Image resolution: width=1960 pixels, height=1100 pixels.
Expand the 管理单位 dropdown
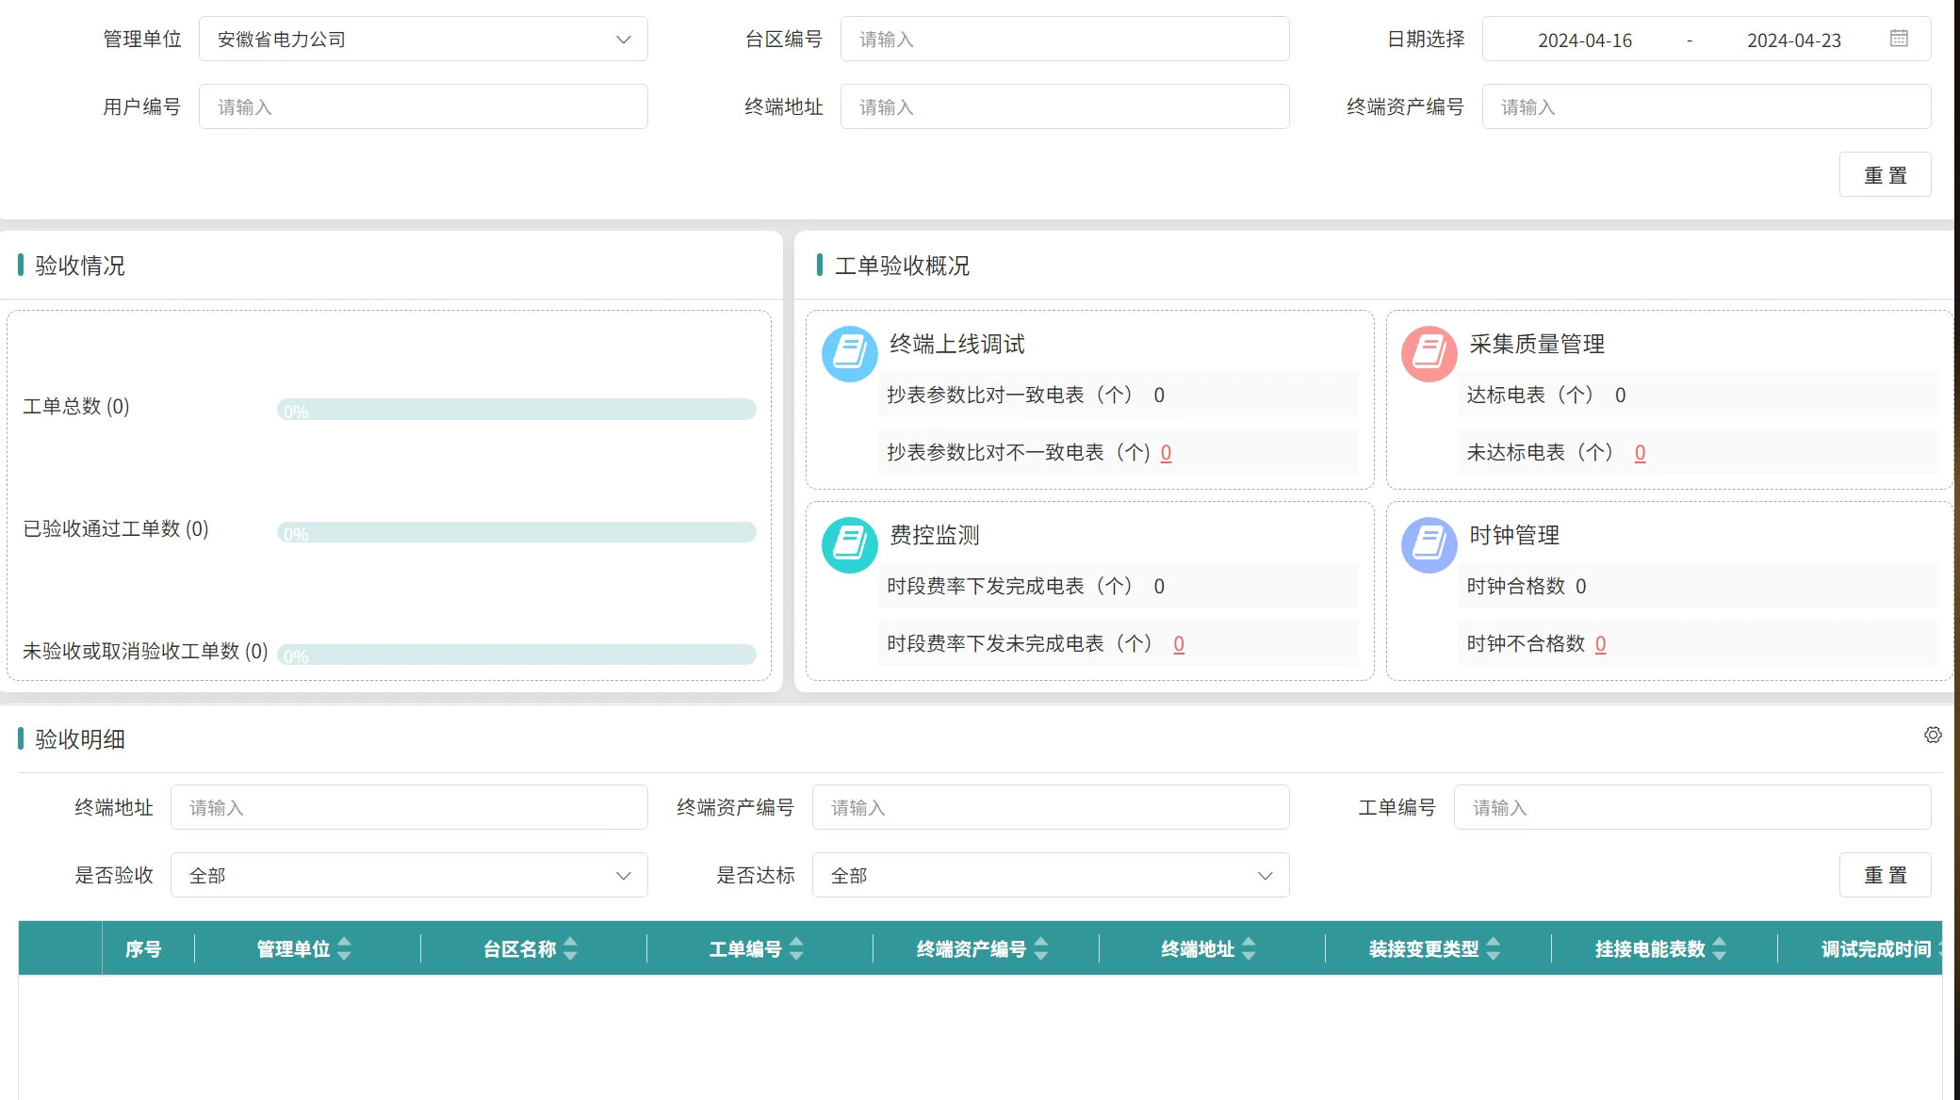click(x=423, y=39)
